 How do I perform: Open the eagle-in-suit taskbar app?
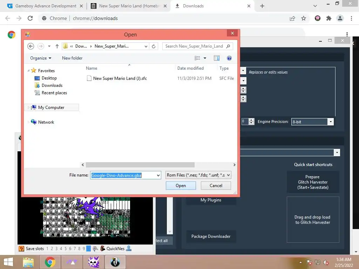pyautogui.click(x=115, y=262)
